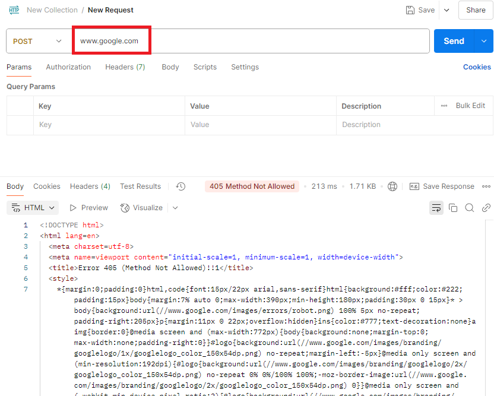494x396 pixels.
Task: Open the response more options three-dots icon
Action: [x=486, y=186]
